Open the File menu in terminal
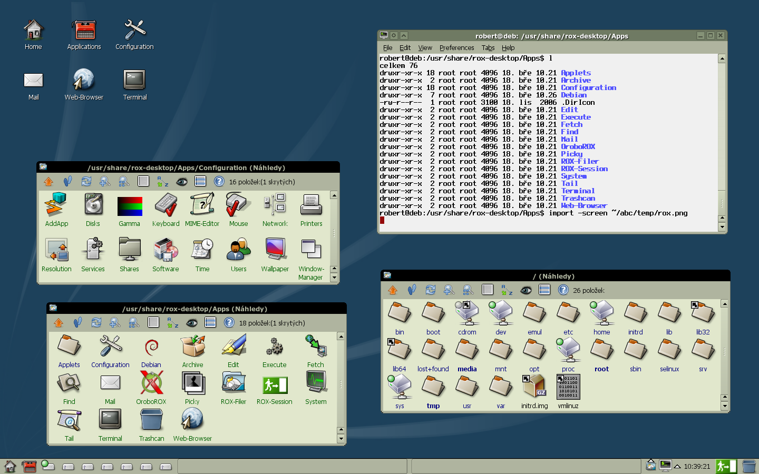This screenshot has height=474, width=759. tap(388, 47)
